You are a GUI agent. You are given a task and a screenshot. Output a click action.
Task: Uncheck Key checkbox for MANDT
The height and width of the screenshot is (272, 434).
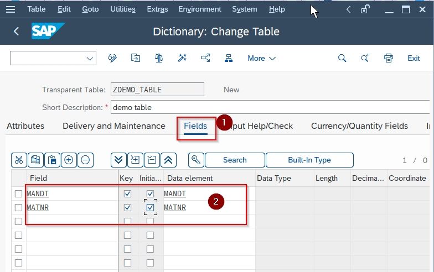click(x=127, y=193)
